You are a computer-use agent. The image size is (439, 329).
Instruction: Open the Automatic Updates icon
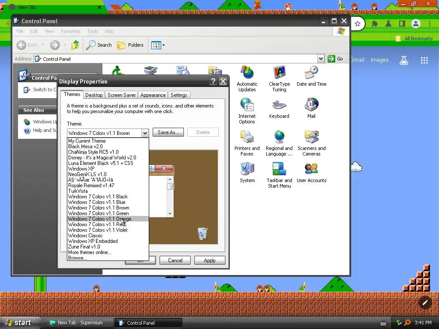click(x=247, y=79)
